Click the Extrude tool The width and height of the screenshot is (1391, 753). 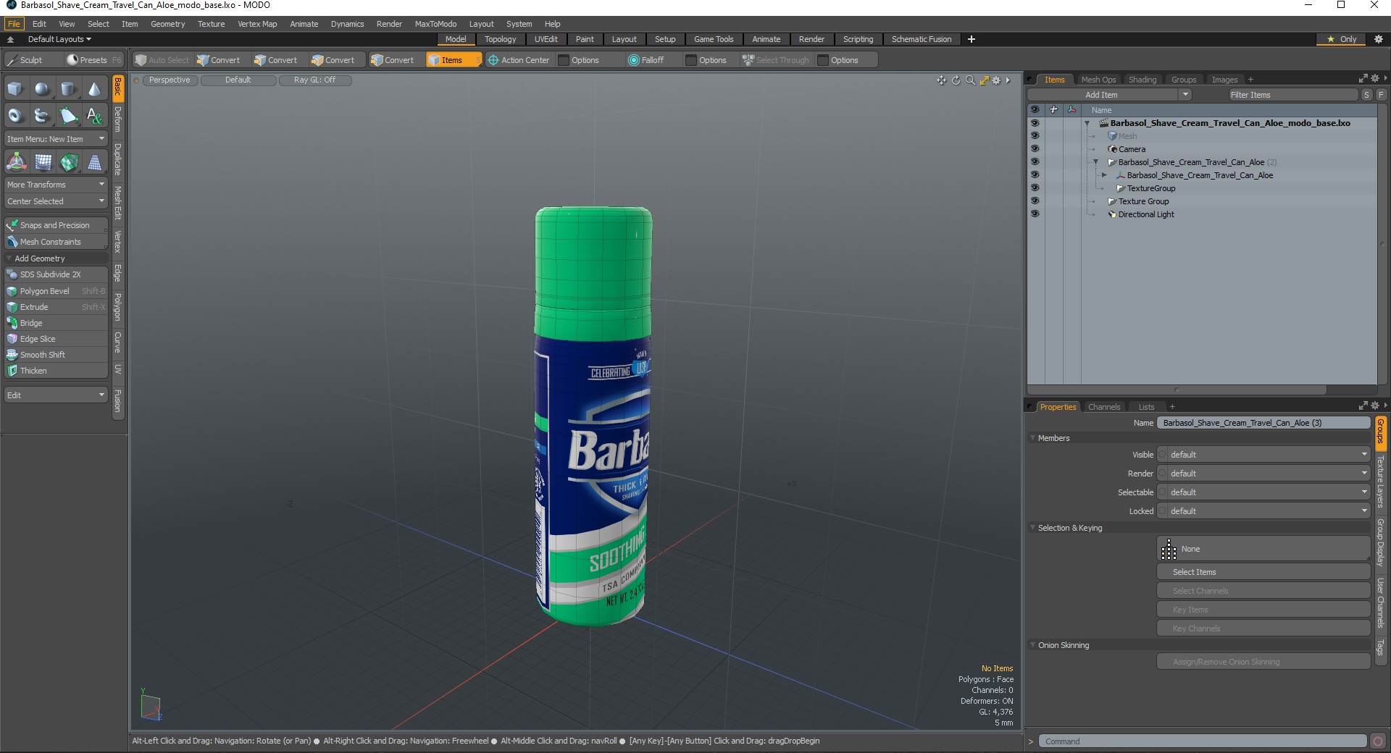56,307
